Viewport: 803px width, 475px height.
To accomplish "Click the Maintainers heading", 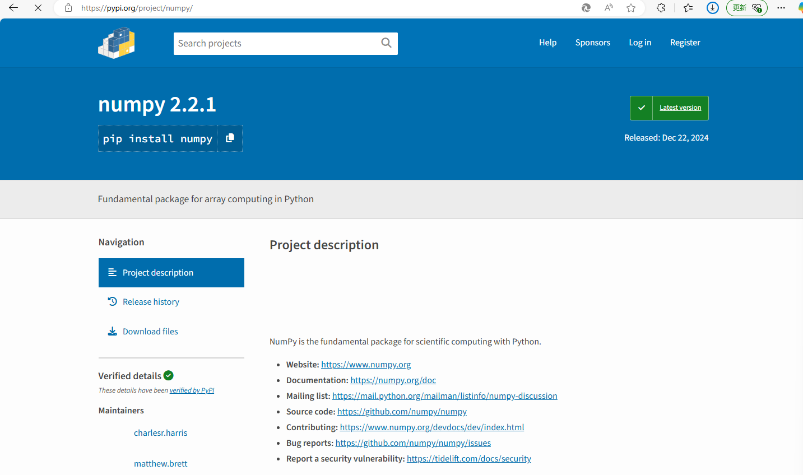I will pyautogui.click(x=121, y=411).
